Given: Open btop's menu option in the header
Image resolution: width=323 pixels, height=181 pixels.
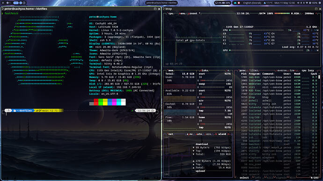Looking at the screenshot, I should (x=182, y=14).
